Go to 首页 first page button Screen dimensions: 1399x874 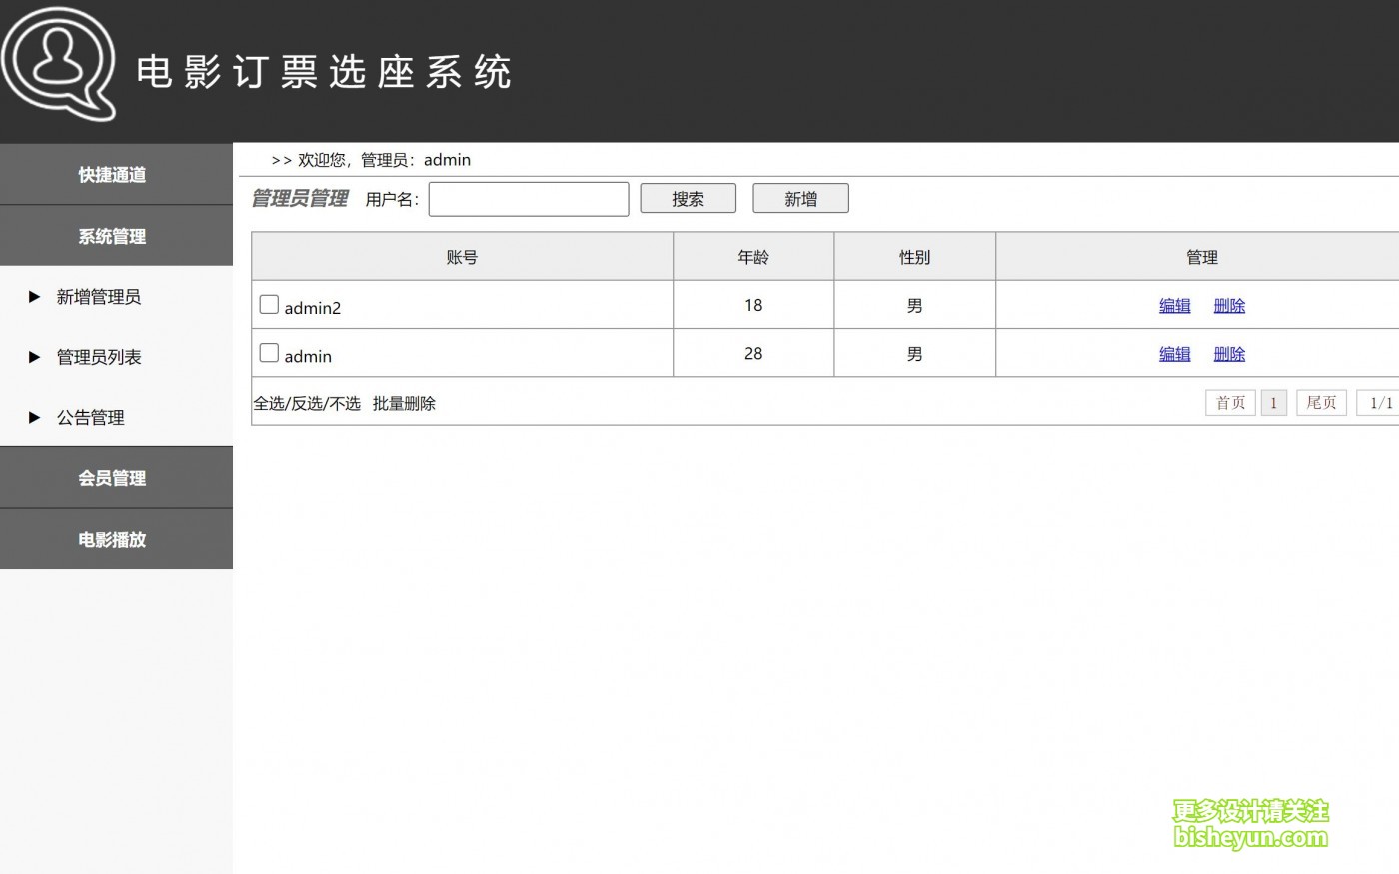click(1230, 403)
